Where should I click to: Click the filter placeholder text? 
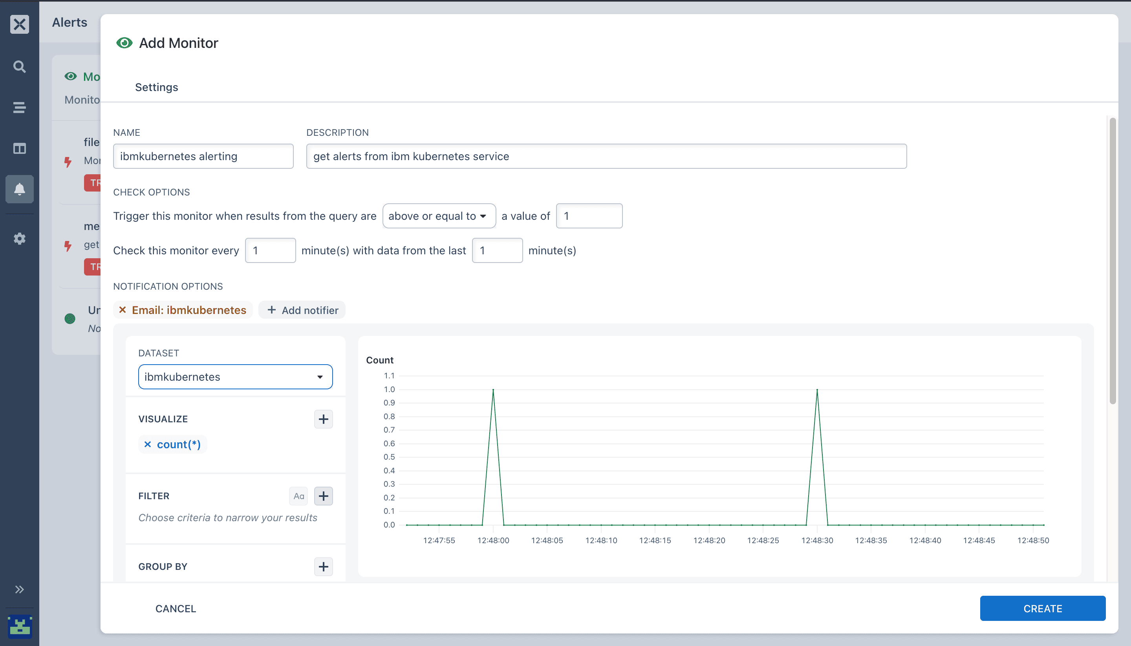click(228, 517)
